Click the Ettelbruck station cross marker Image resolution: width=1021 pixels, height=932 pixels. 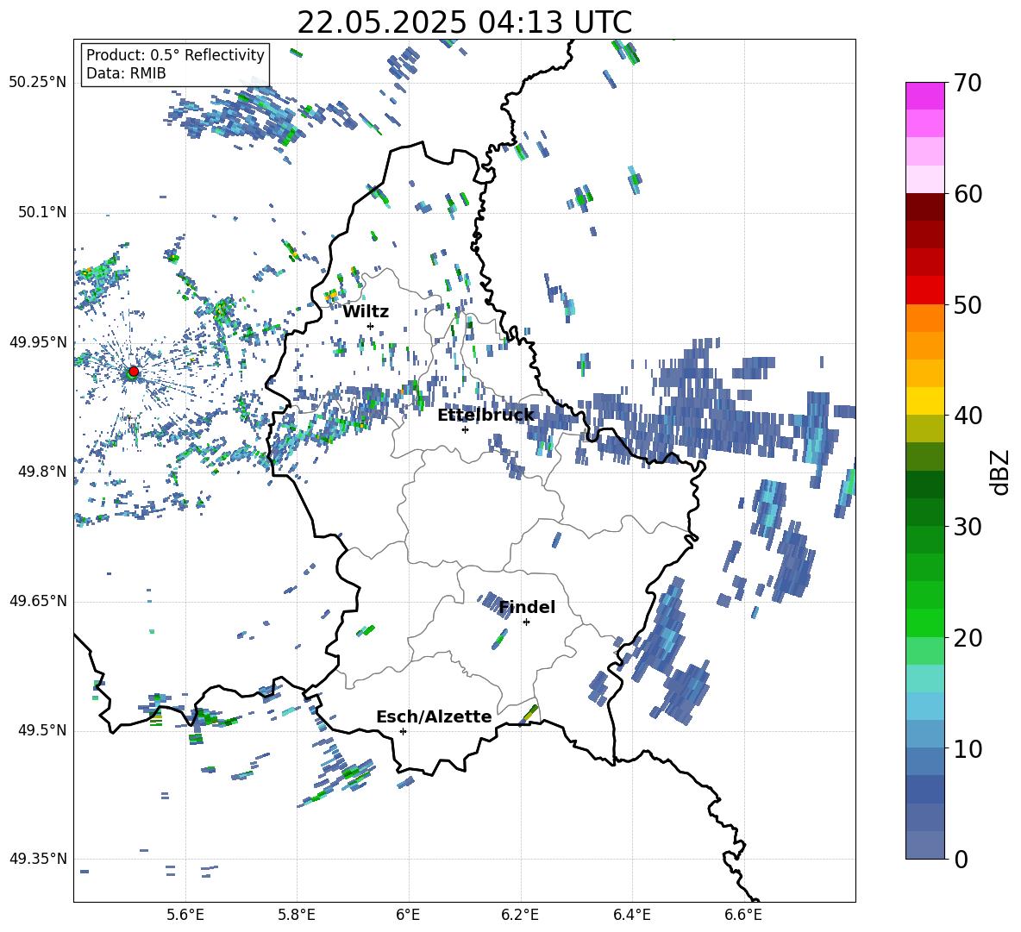click(465, 429)
